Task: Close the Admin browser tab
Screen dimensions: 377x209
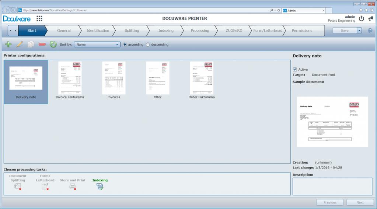Action: [324, 11]
